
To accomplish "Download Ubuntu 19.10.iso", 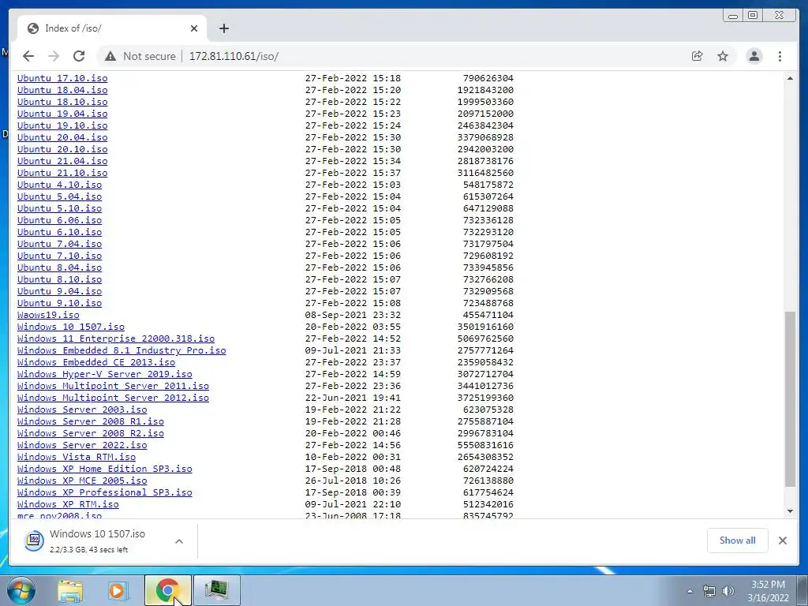I will coord(62,125).
